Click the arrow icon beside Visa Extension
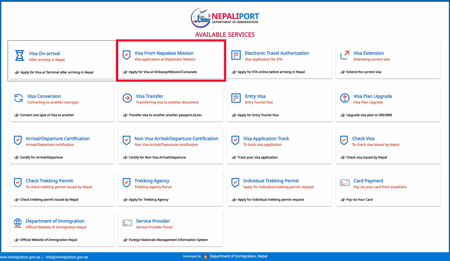The height and width of the screenshot is (261, 450). tap(345, 55)
